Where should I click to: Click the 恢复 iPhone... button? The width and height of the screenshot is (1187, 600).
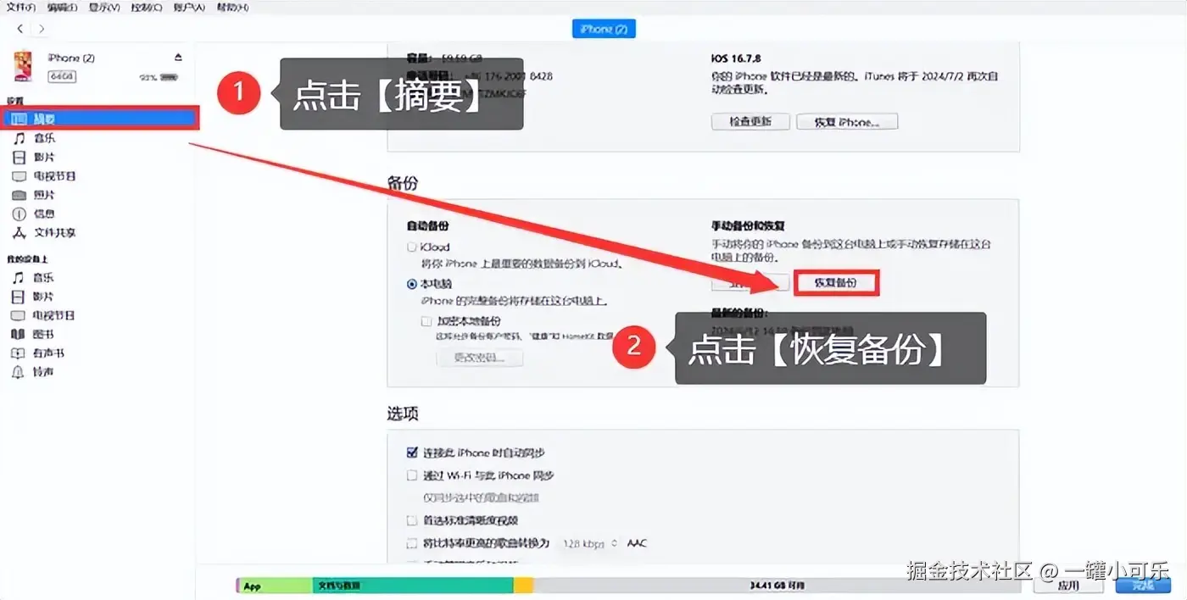[847, 121]
